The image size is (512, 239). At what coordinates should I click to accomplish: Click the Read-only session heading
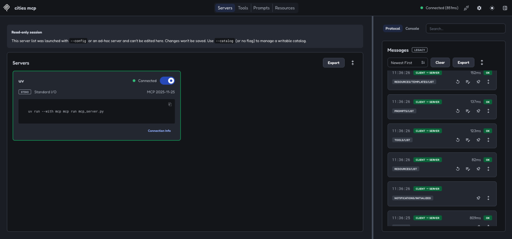(27, 32)
